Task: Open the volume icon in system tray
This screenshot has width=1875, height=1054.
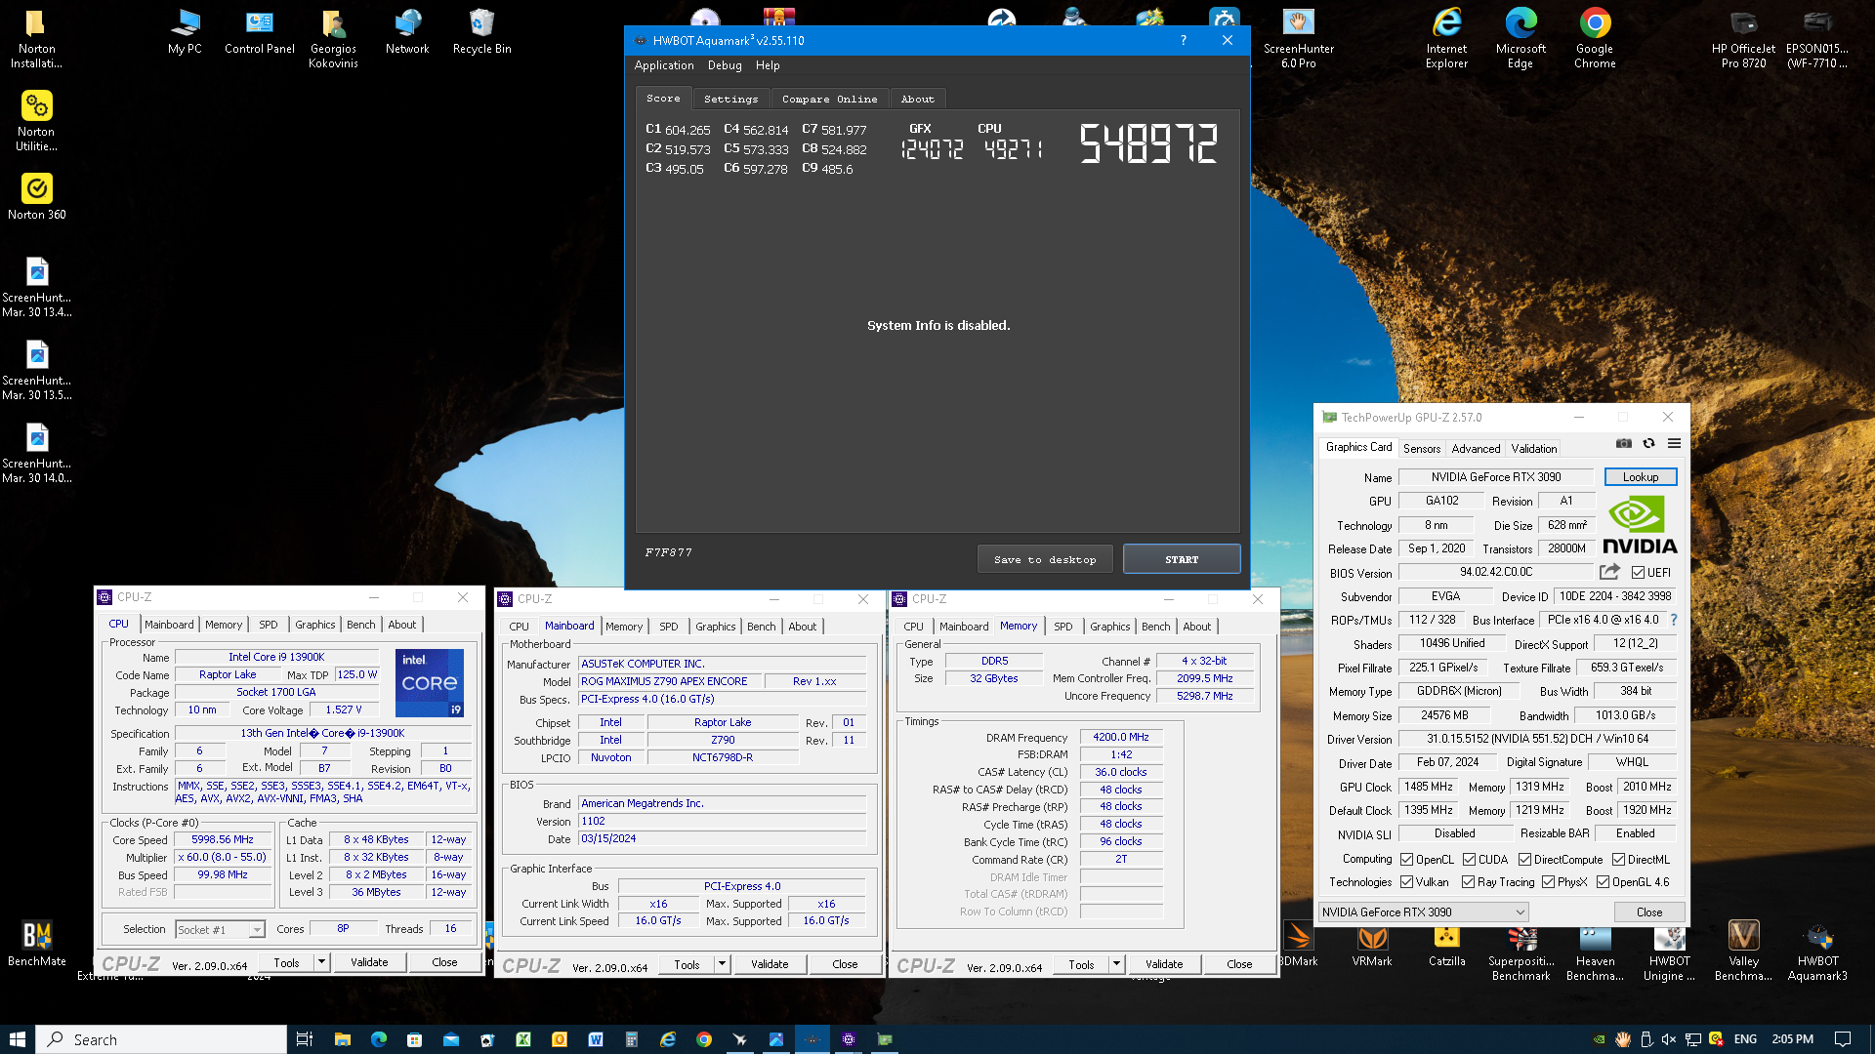Action: (x=1669, y=1039)
